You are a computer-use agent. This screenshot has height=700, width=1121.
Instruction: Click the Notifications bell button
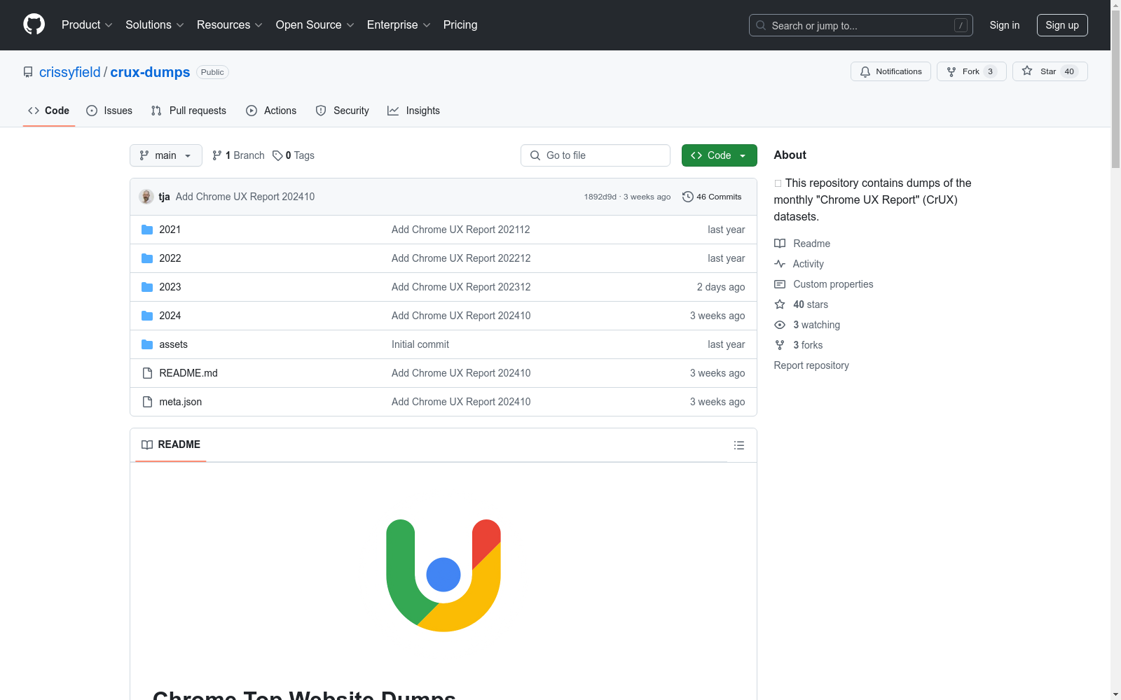(x=890, y=71)
